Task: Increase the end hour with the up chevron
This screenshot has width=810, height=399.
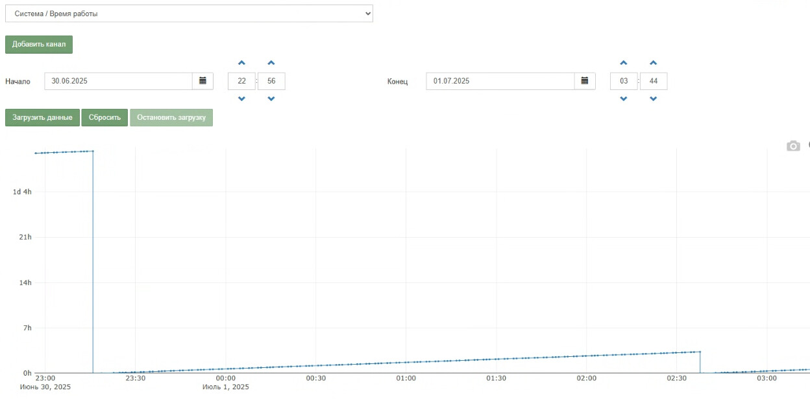Action: click(x=624, y=63)
